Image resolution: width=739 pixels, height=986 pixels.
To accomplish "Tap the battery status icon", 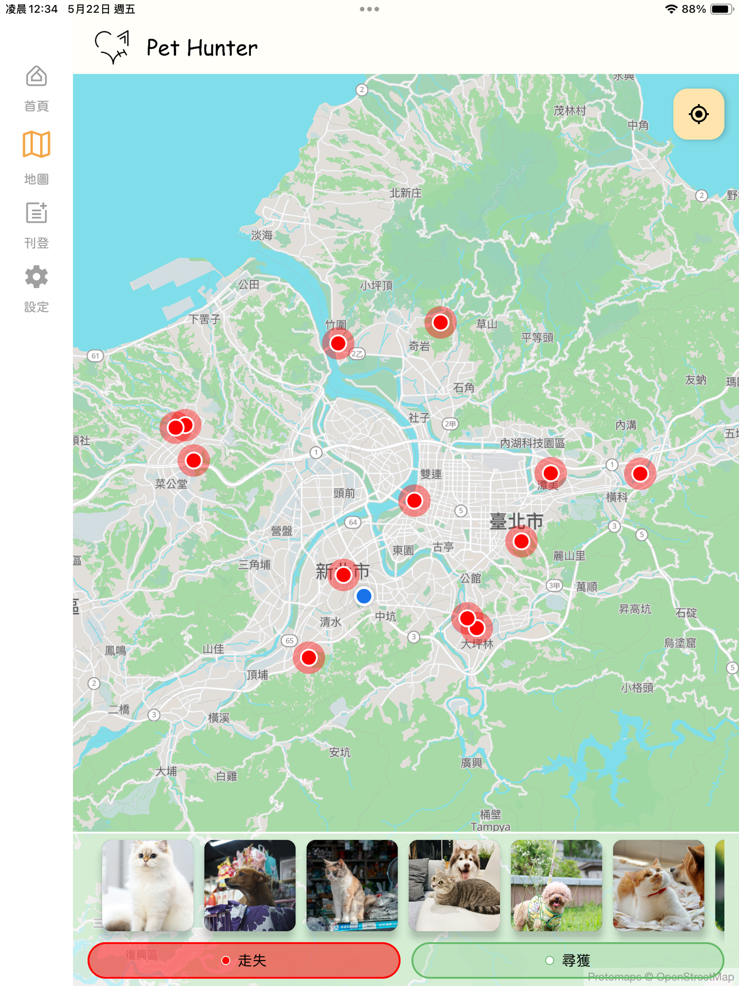I will click(721, 9).
